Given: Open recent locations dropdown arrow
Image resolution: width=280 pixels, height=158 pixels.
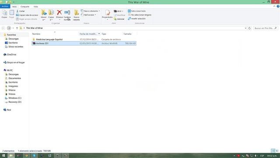Looking at the screenshot, I should [13, 28].
